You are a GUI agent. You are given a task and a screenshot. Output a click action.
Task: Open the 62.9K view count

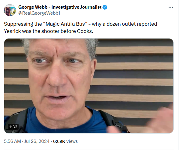[x=59, y=141]
